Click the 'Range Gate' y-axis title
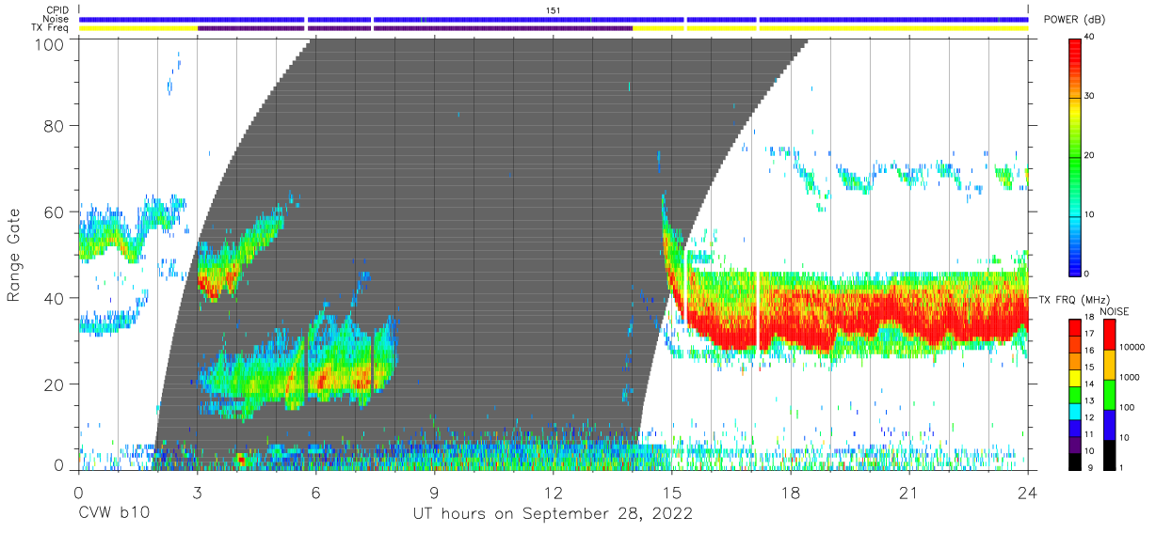Screen dimensions: 1156x533 coord(14,256)
